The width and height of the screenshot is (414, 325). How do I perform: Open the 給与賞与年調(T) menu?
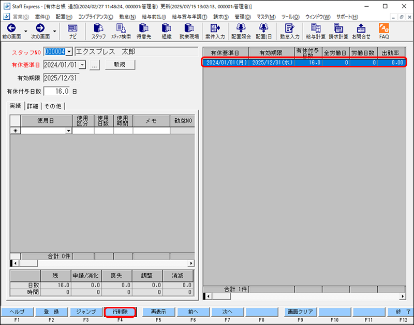click(x=189, y=17)
